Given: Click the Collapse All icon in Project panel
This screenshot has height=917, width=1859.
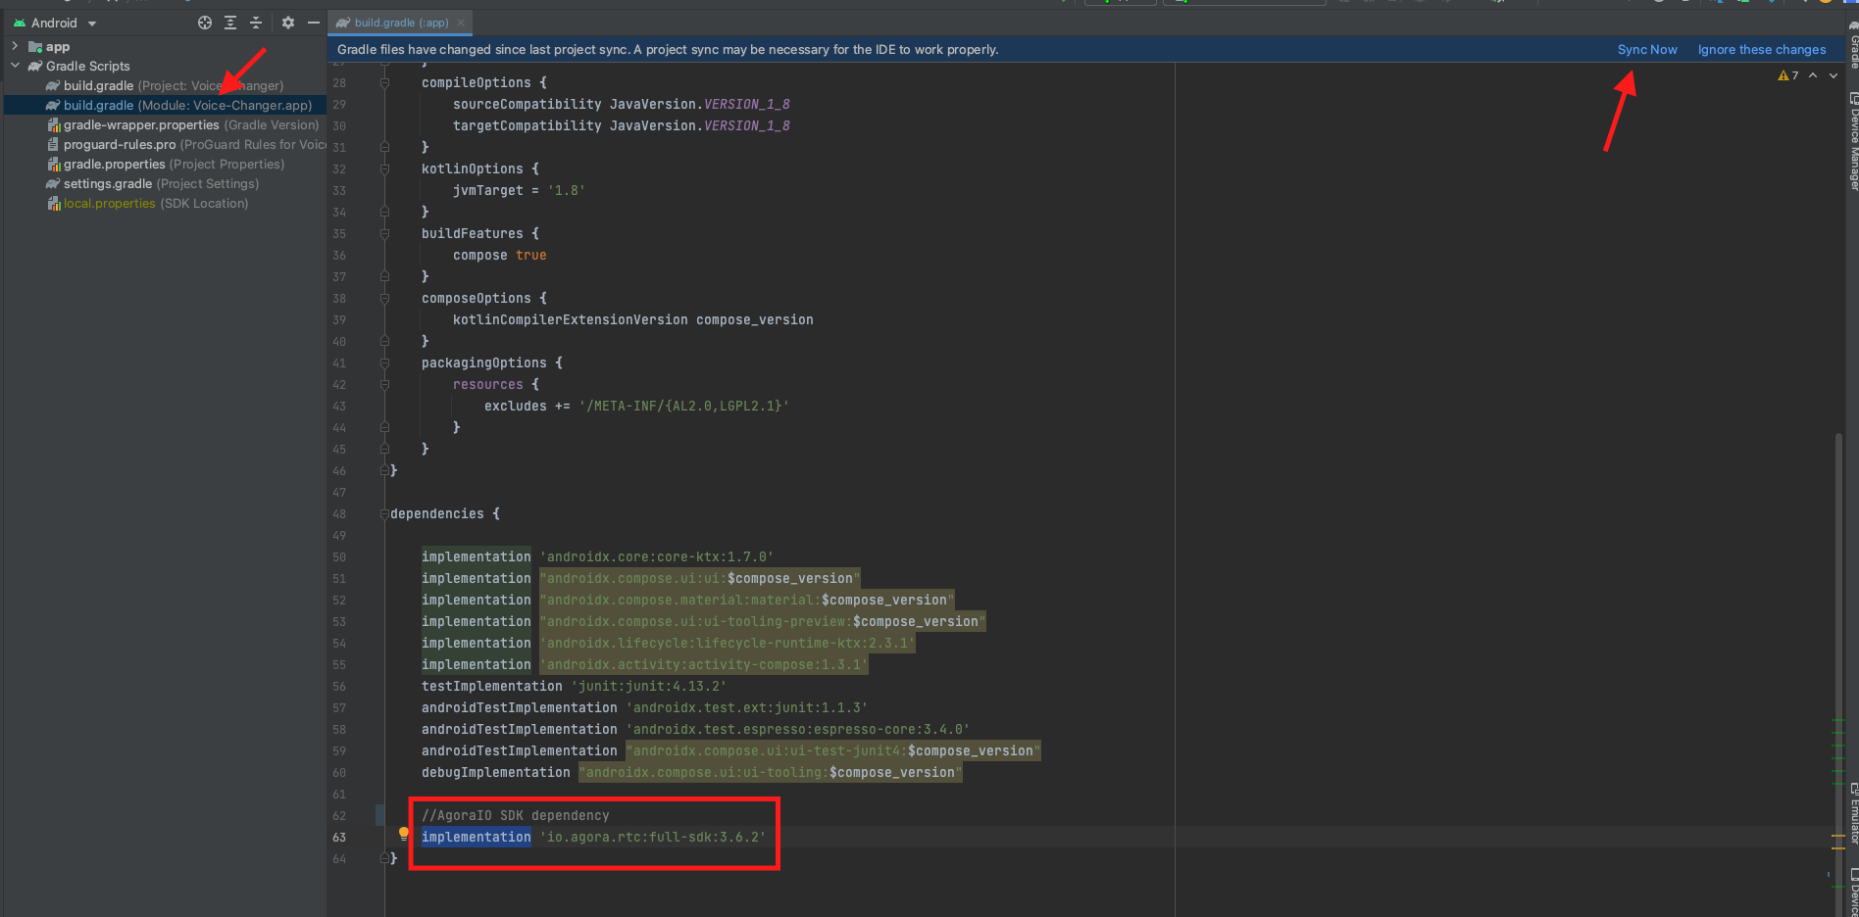Looking at the screenshot, I should [x=256, y=23].
